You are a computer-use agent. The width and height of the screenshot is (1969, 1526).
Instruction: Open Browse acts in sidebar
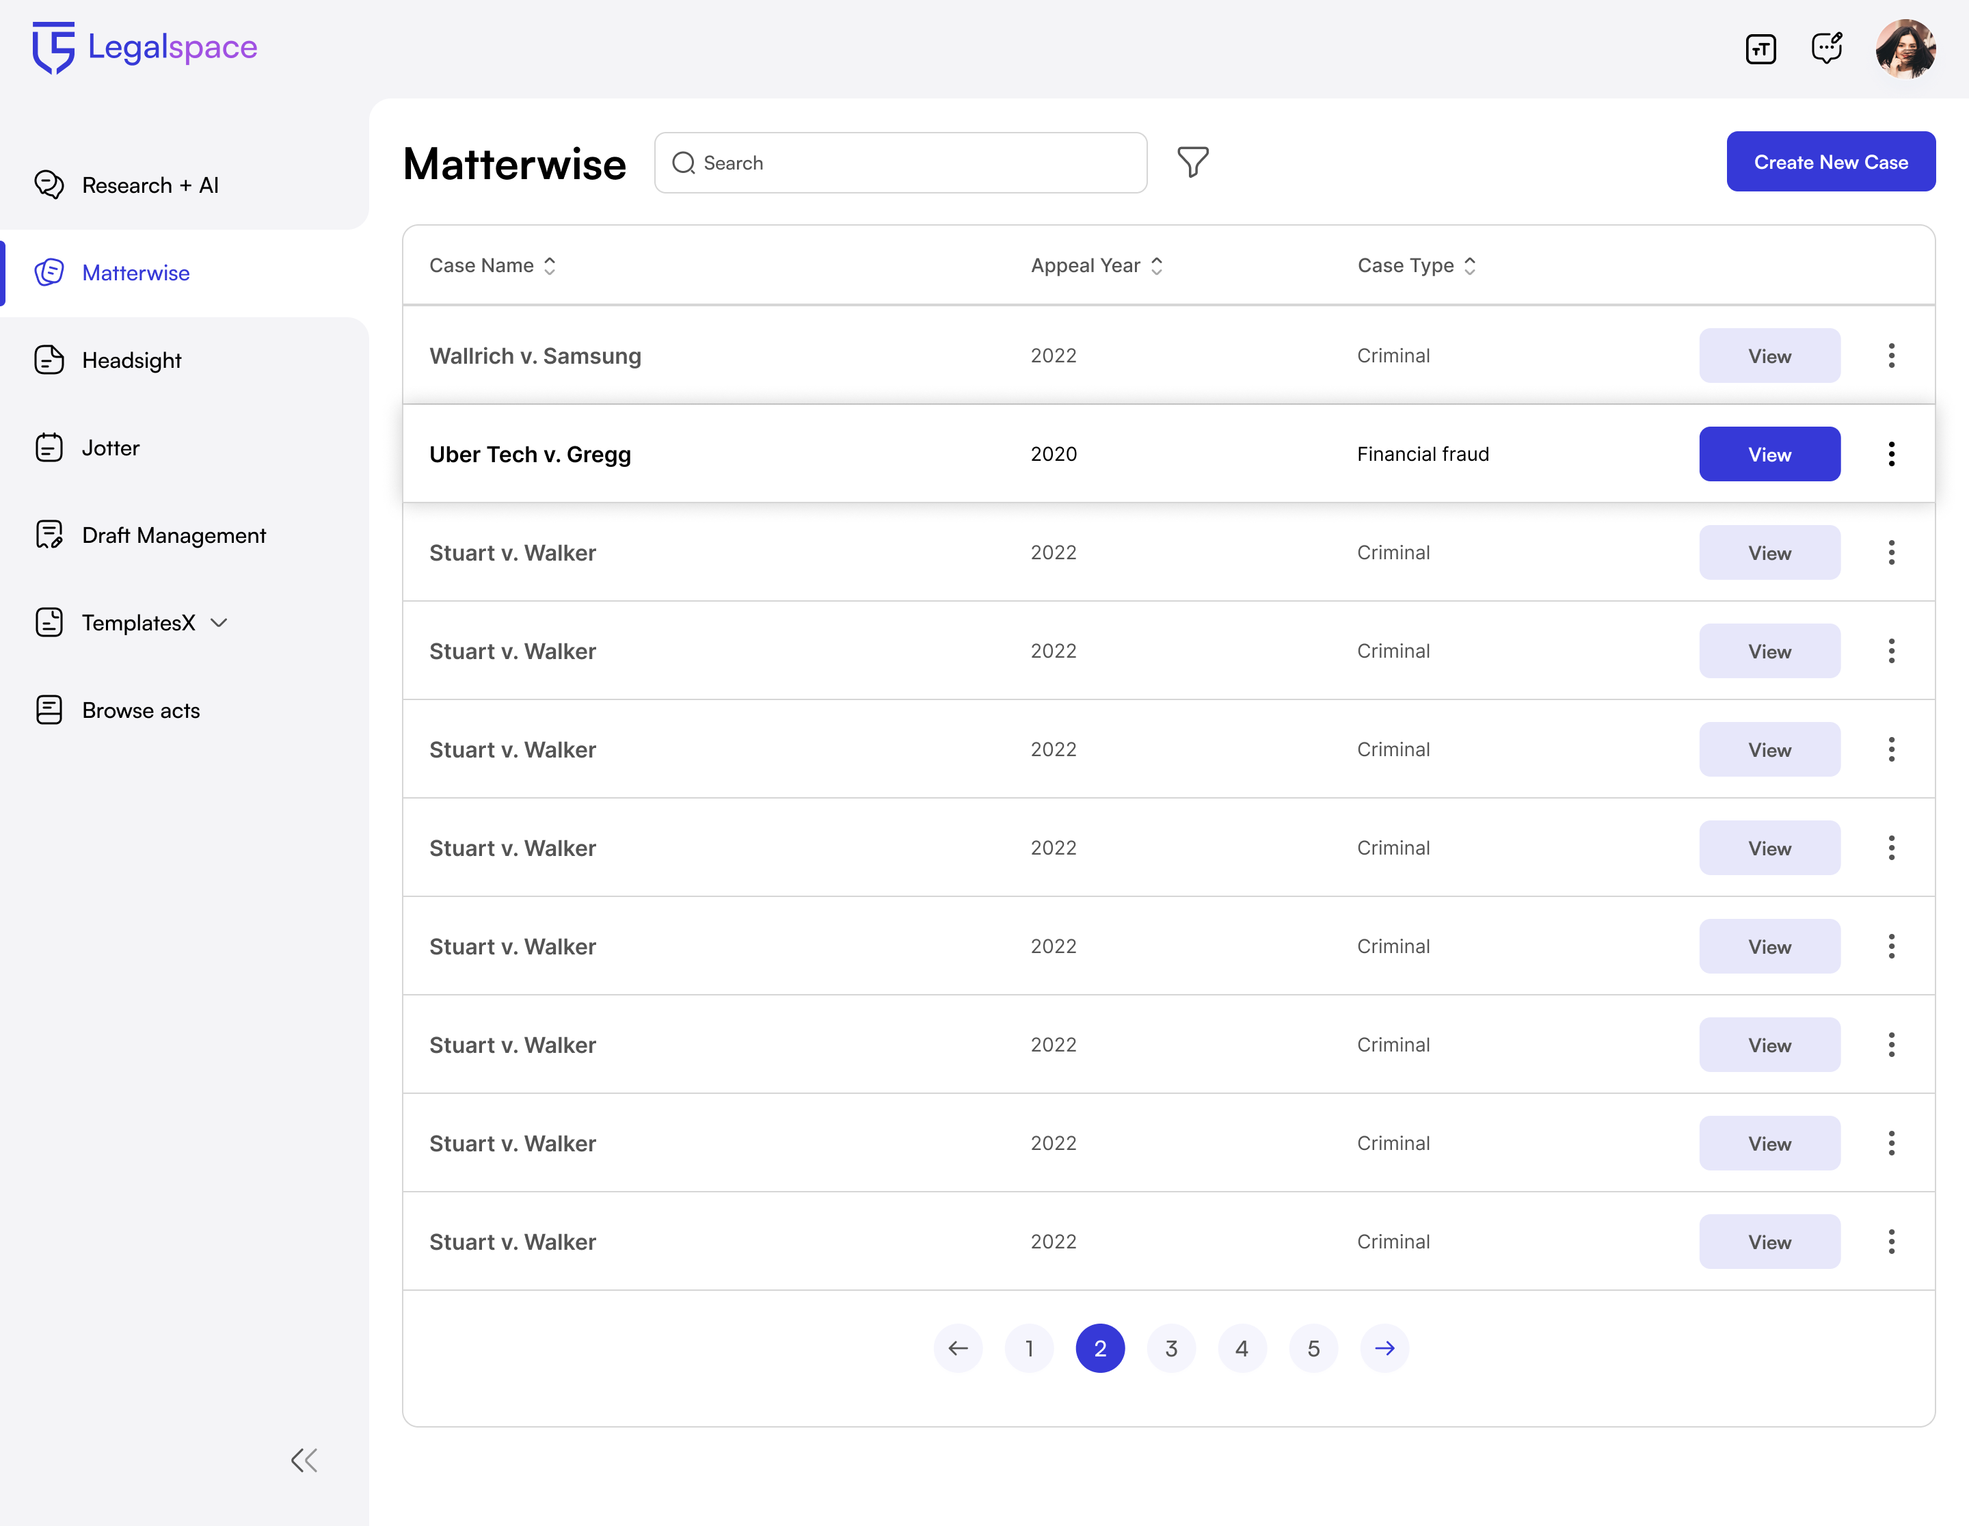[x=141, y=710]
